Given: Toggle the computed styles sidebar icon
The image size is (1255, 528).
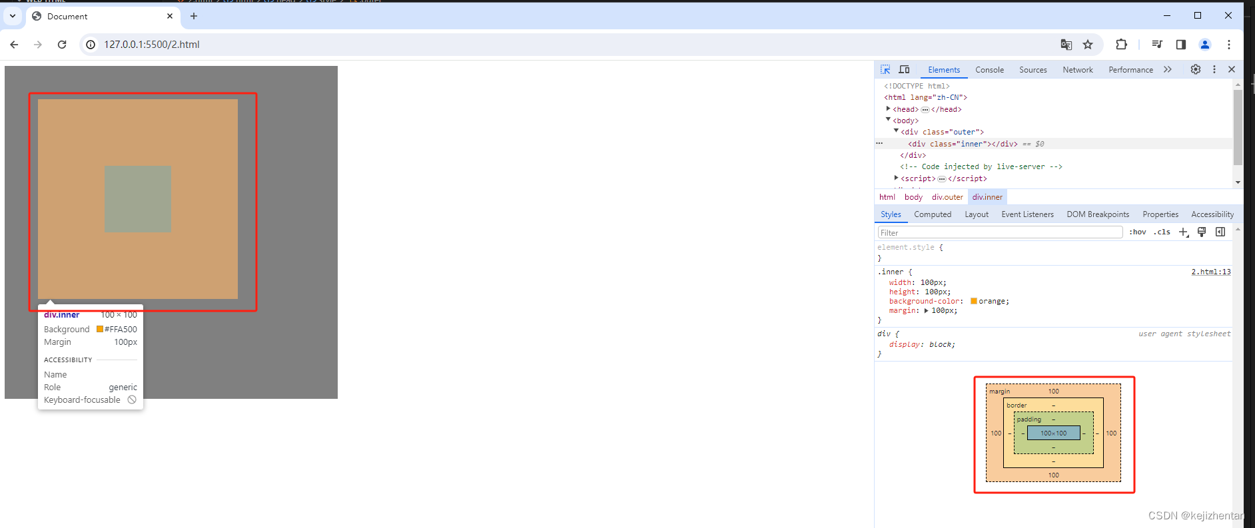Looking at the screenshot, I should point(1220,232).
